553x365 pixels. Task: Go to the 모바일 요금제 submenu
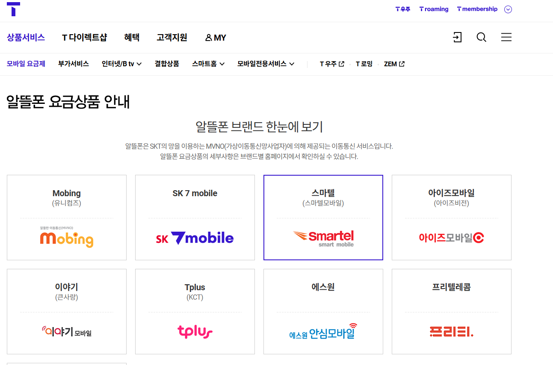26,64
